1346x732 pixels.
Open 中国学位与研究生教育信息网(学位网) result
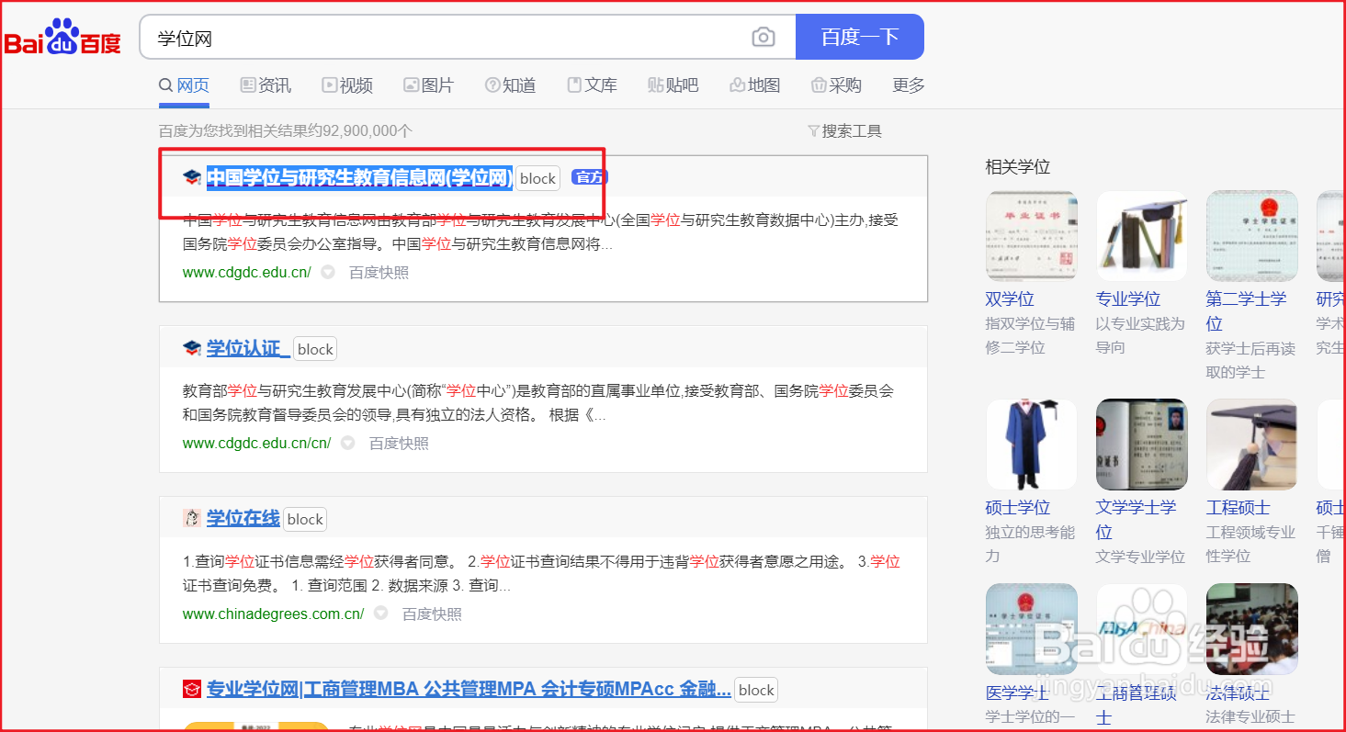coord(359,178)
